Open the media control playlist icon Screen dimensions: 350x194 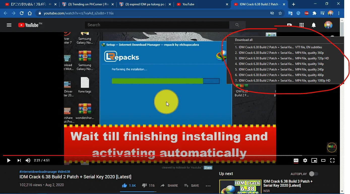coord(322,13)
